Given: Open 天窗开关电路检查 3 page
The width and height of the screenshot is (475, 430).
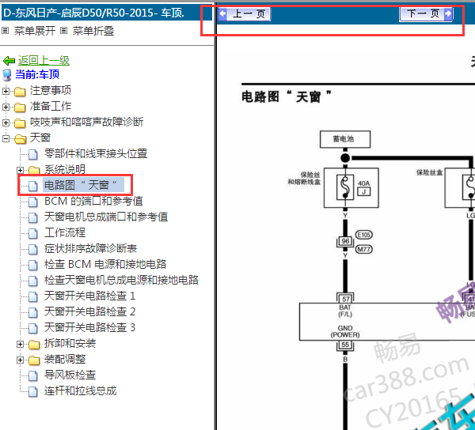Looking at the screenshot, I should coord(89,327).
